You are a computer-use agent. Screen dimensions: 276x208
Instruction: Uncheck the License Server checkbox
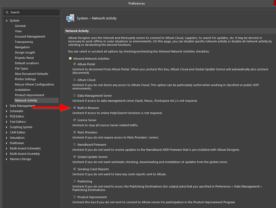coord(75,120)
